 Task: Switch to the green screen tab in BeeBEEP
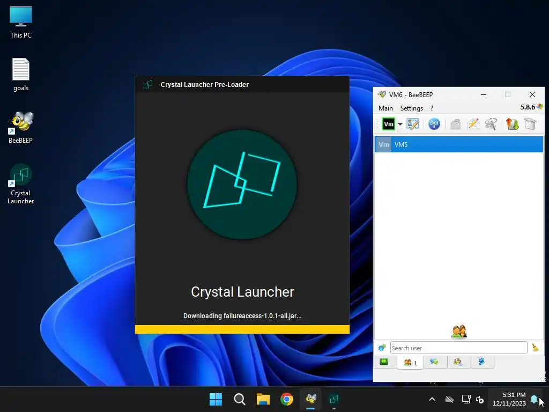point(384,362)
